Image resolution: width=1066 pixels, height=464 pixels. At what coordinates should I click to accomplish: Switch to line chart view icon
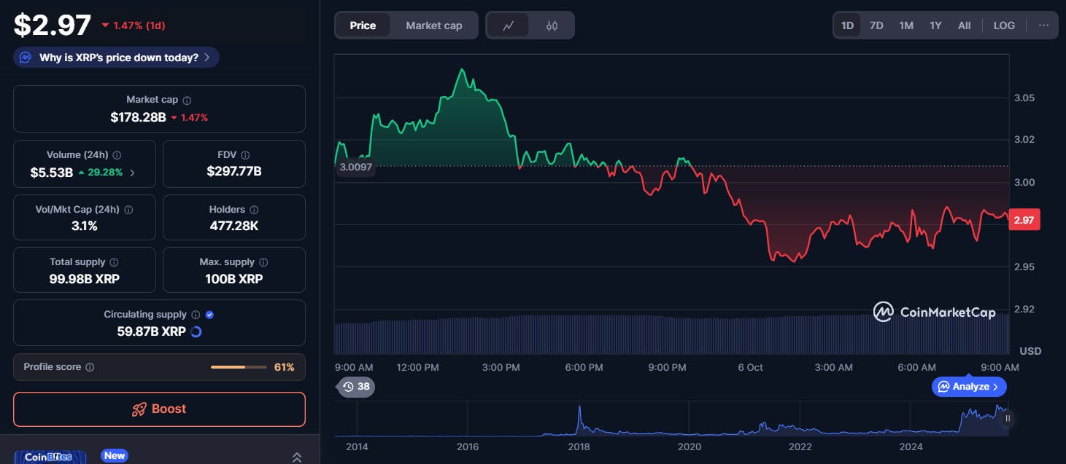(x=509, y=25)
